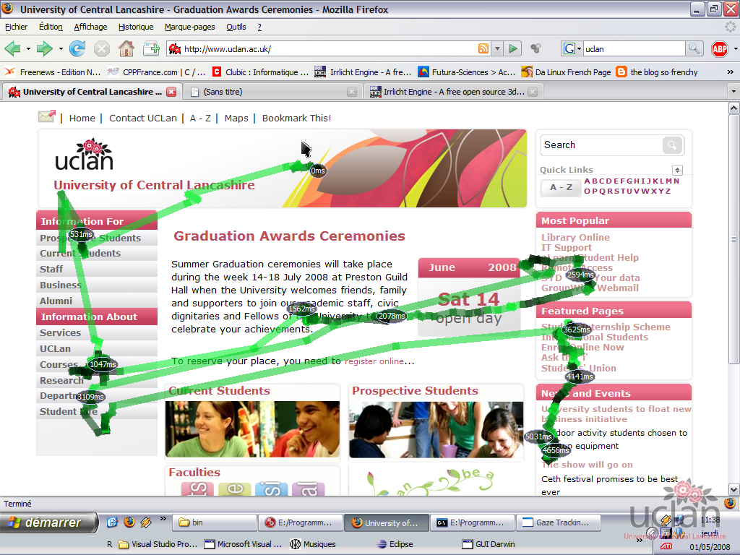Viewport: 740px width, 555px height.
Task: Click IT Support under Most Popular
Action: [x=567, y=247]
